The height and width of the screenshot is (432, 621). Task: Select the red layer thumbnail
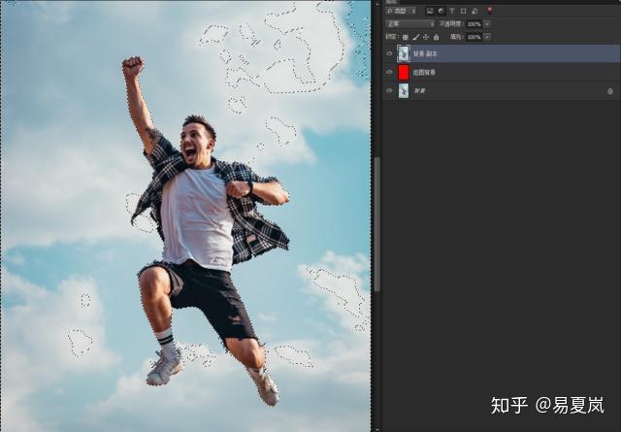[404, 72]
